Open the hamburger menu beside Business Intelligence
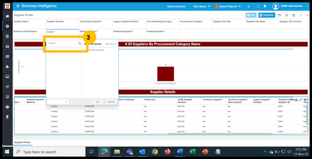 click(18, 6)
